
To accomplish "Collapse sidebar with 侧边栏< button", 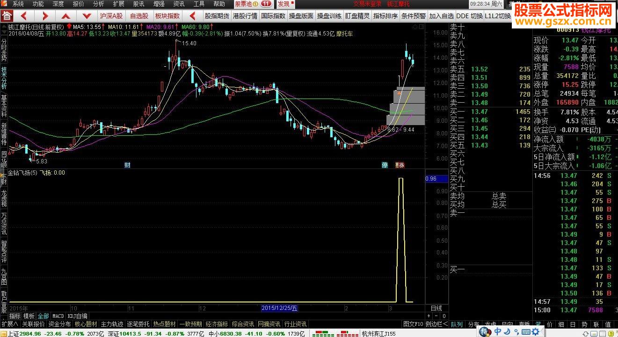I will click(x=436, y=324).
